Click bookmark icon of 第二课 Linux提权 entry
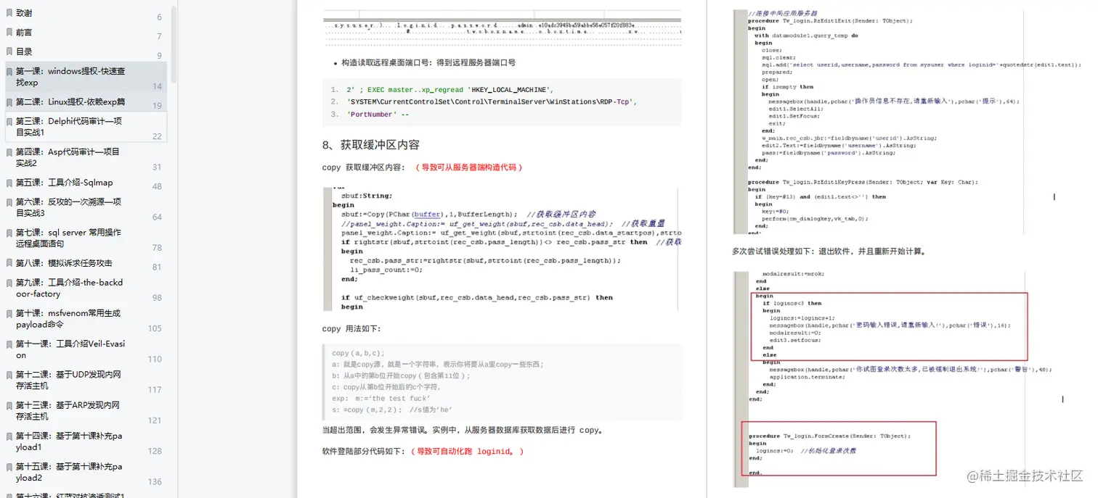 (9, 101)
